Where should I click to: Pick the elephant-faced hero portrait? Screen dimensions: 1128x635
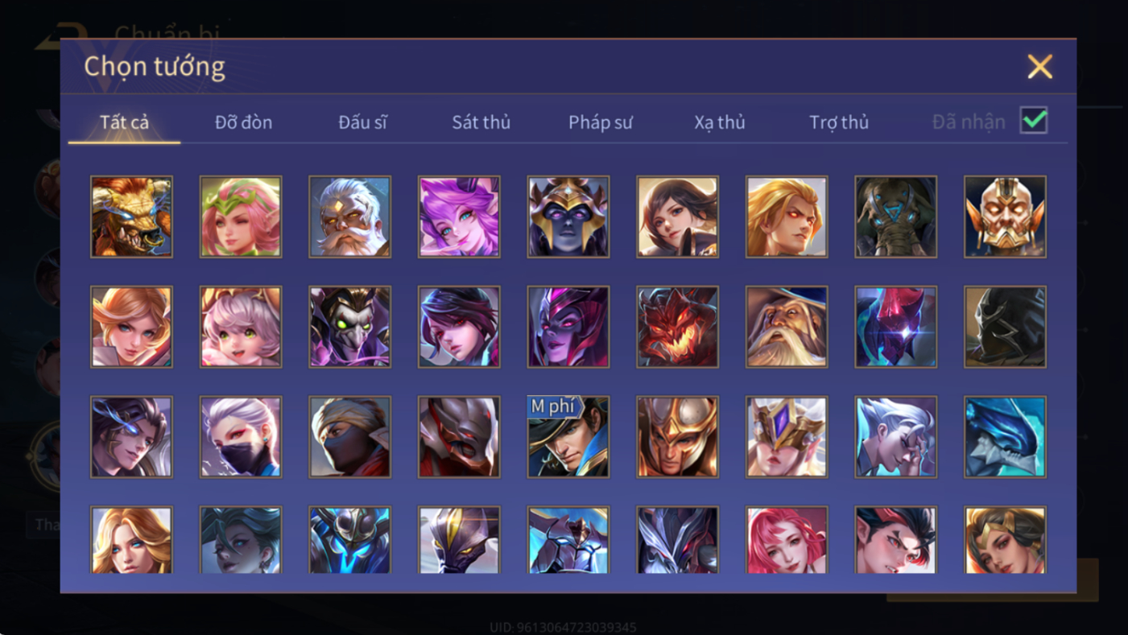coord(896,217)
